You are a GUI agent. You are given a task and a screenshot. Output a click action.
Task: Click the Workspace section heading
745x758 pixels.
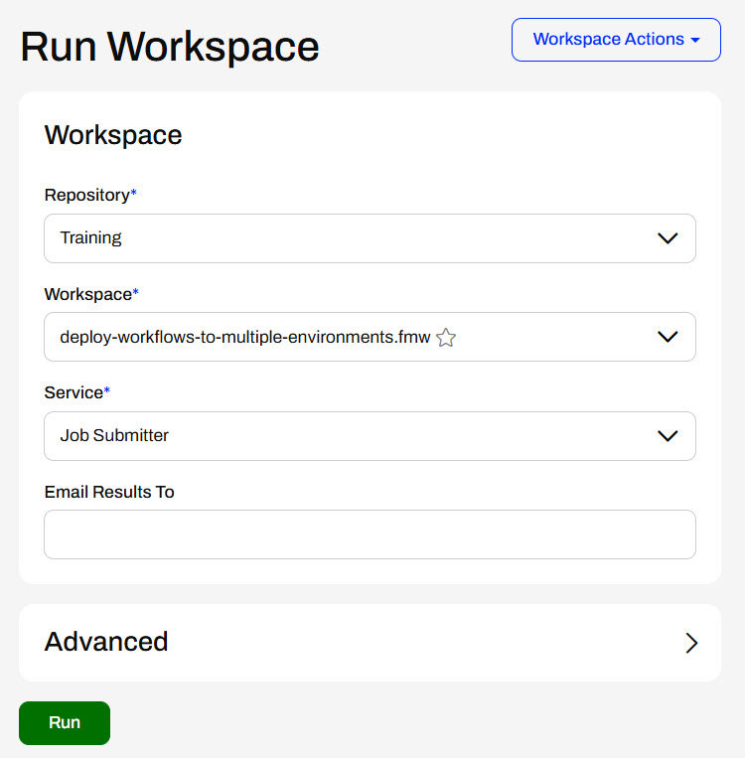(113, 135)
